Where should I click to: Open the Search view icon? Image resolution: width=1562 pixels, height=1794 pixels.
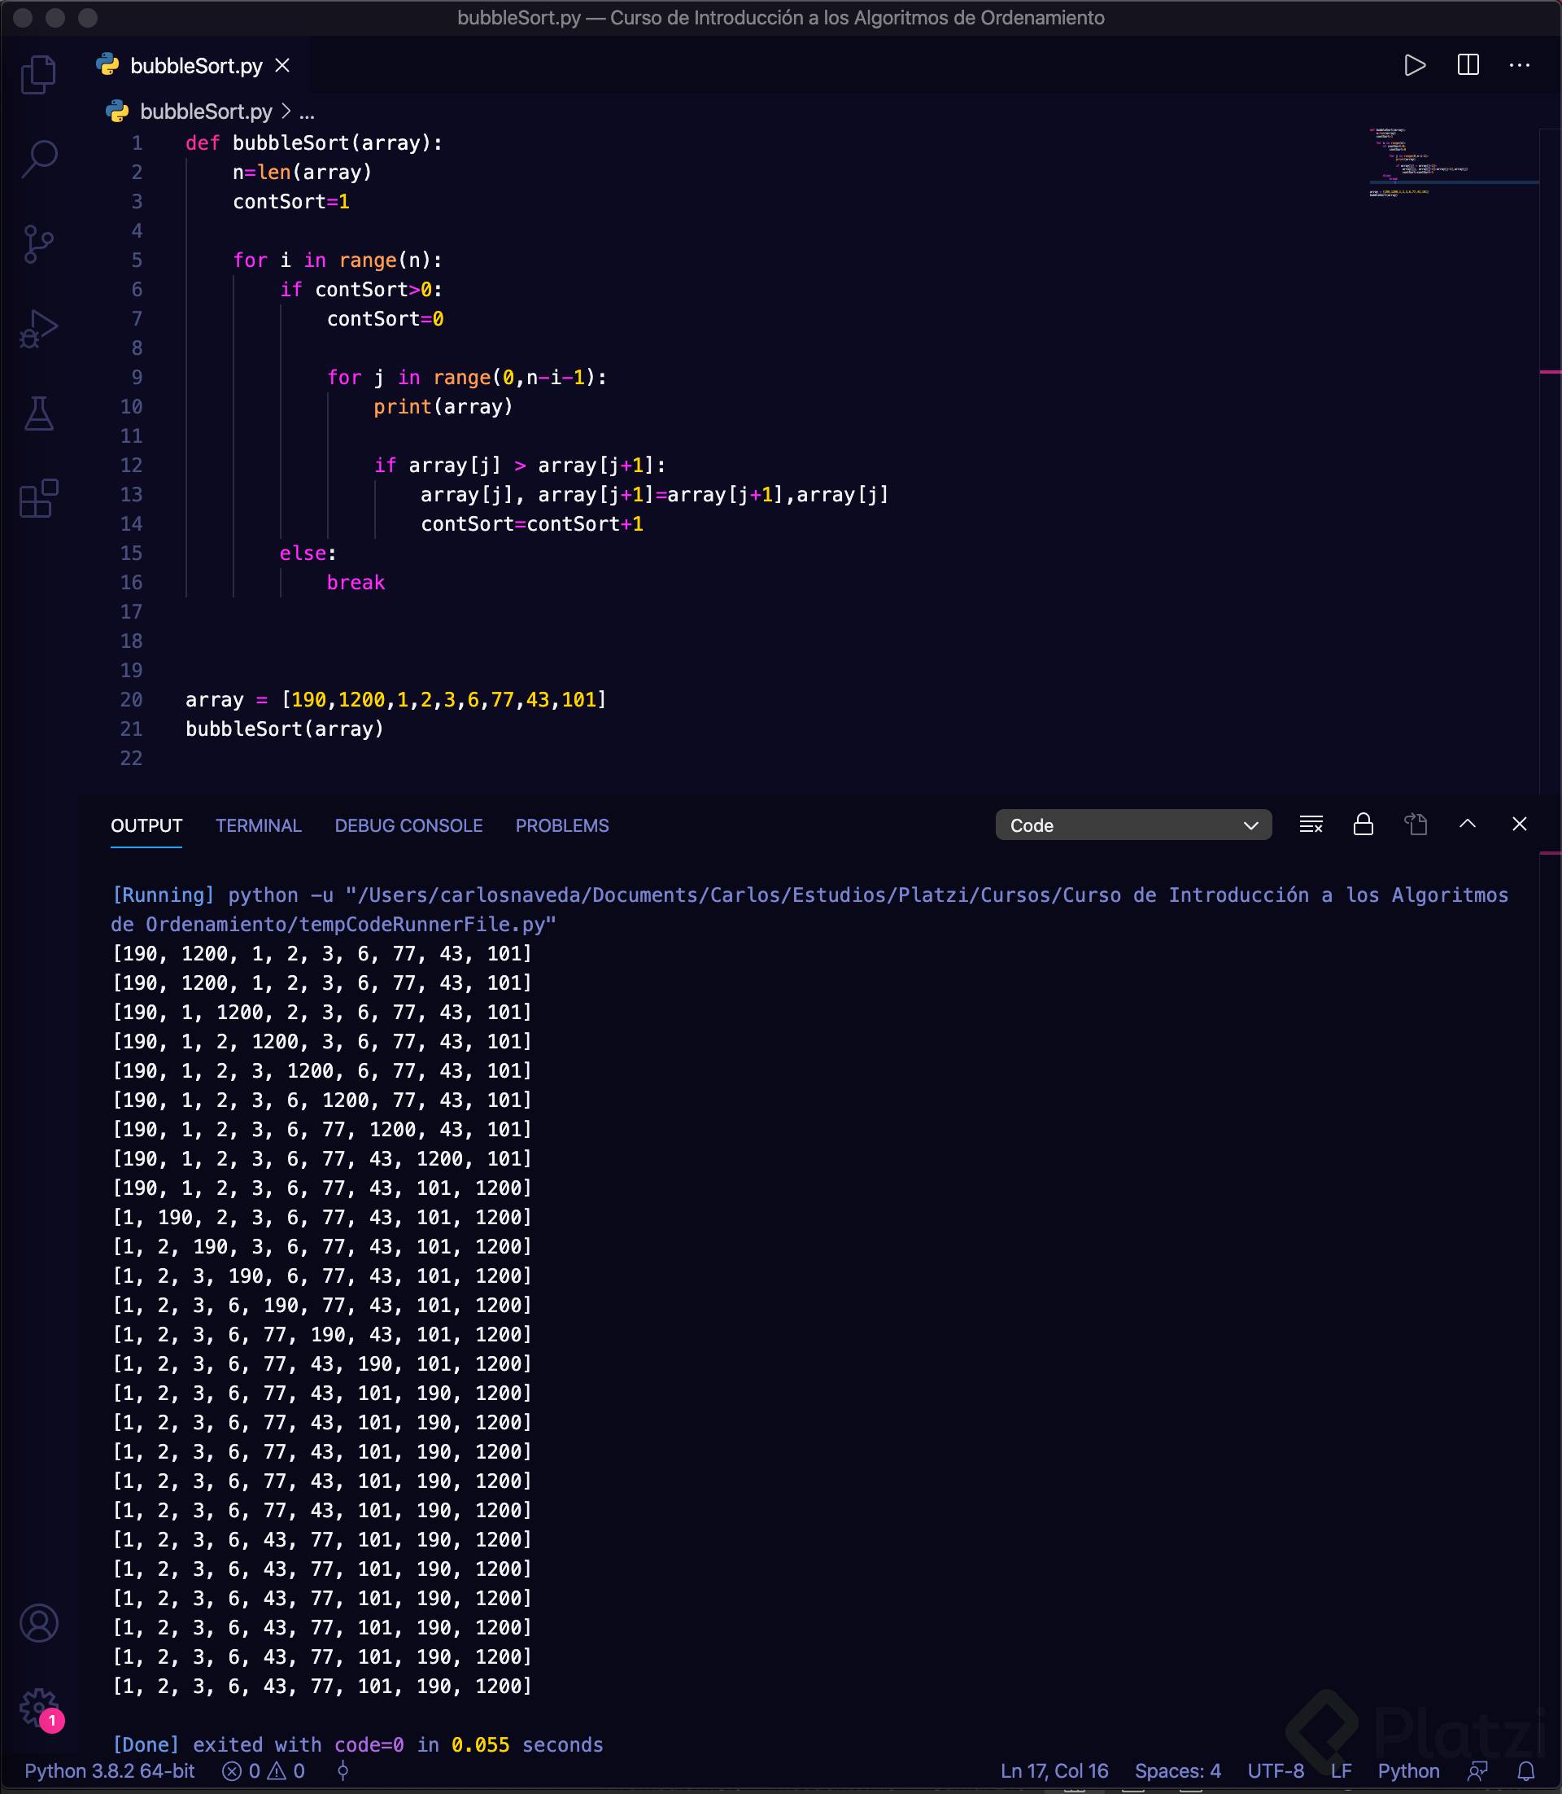[x=38, y=160]
